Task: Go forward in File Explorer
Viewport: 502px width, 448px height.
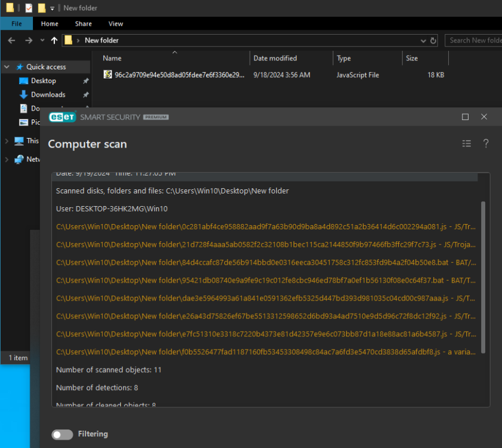Action: [x=29, y=41]
